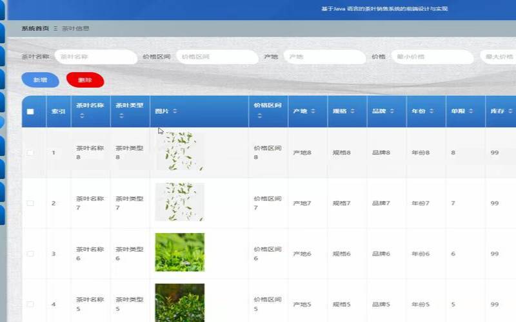516x322 pixels.
Task: Click the system title text in top banner
Action: pos(384,9)
